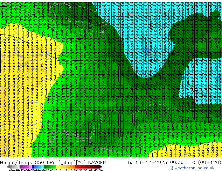222x171 pixels.
Task: Click the weatheronline.co.uk copyright link
Action: [193, 168]
